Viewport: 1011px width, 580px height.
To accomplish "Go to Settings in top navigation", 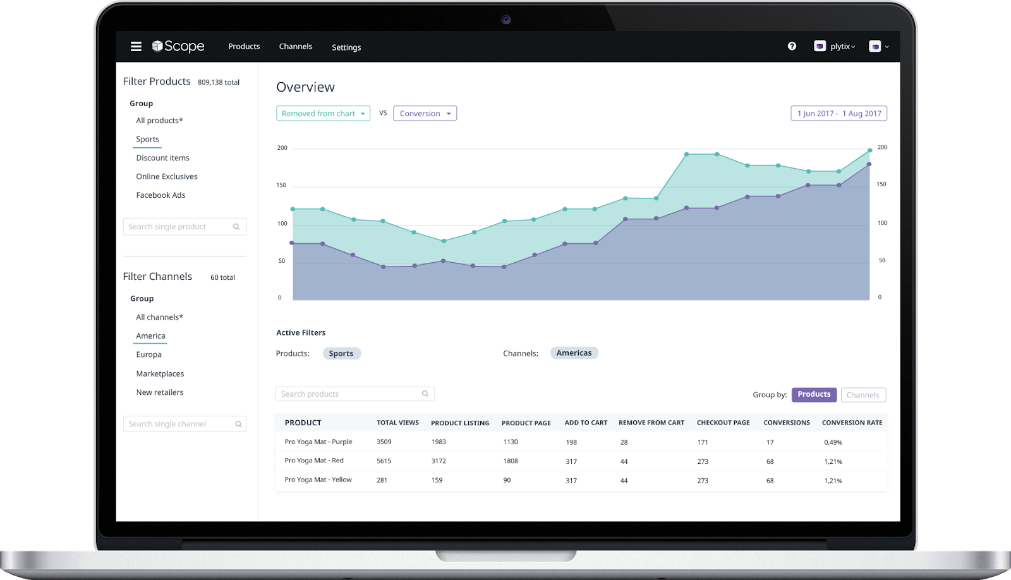I will point(346,47).
